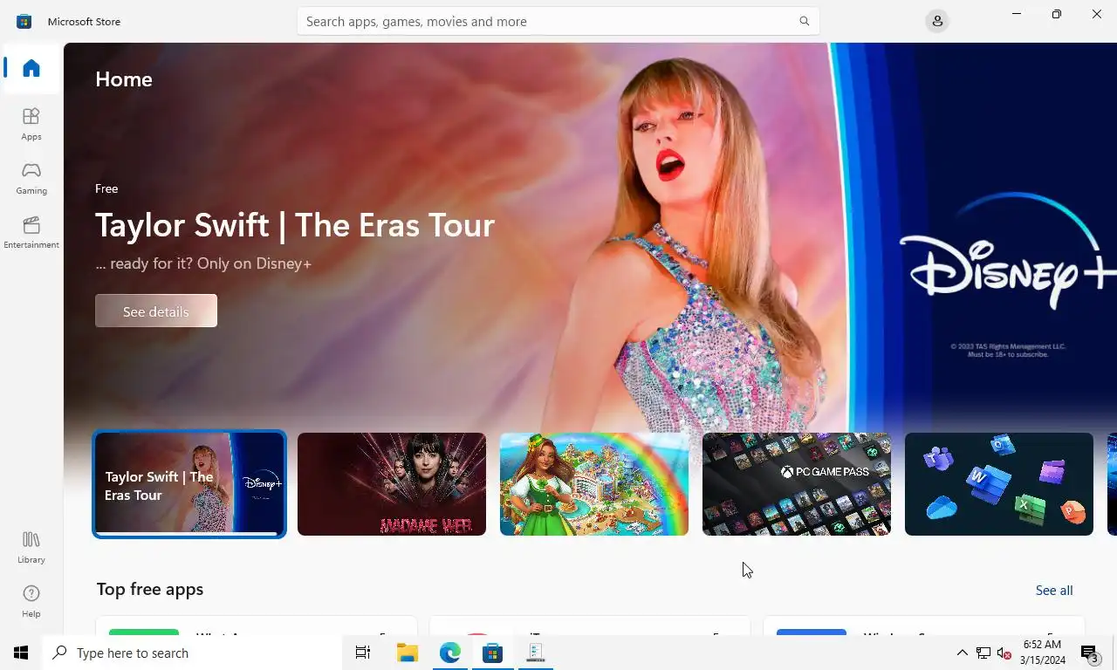
Task: Open Help in the sidebar
Action: [31, 601]
